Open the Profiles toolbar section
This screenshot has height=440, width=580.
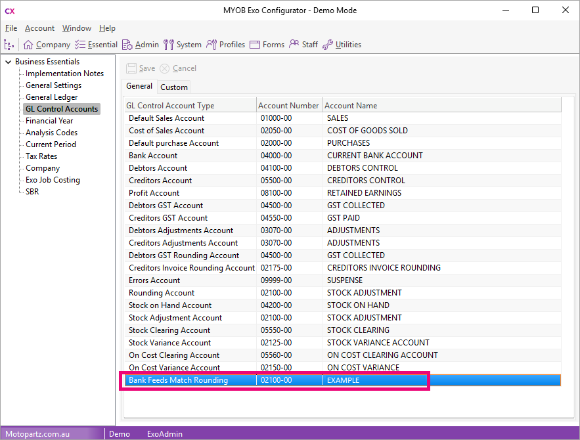(x=226, y=45)
